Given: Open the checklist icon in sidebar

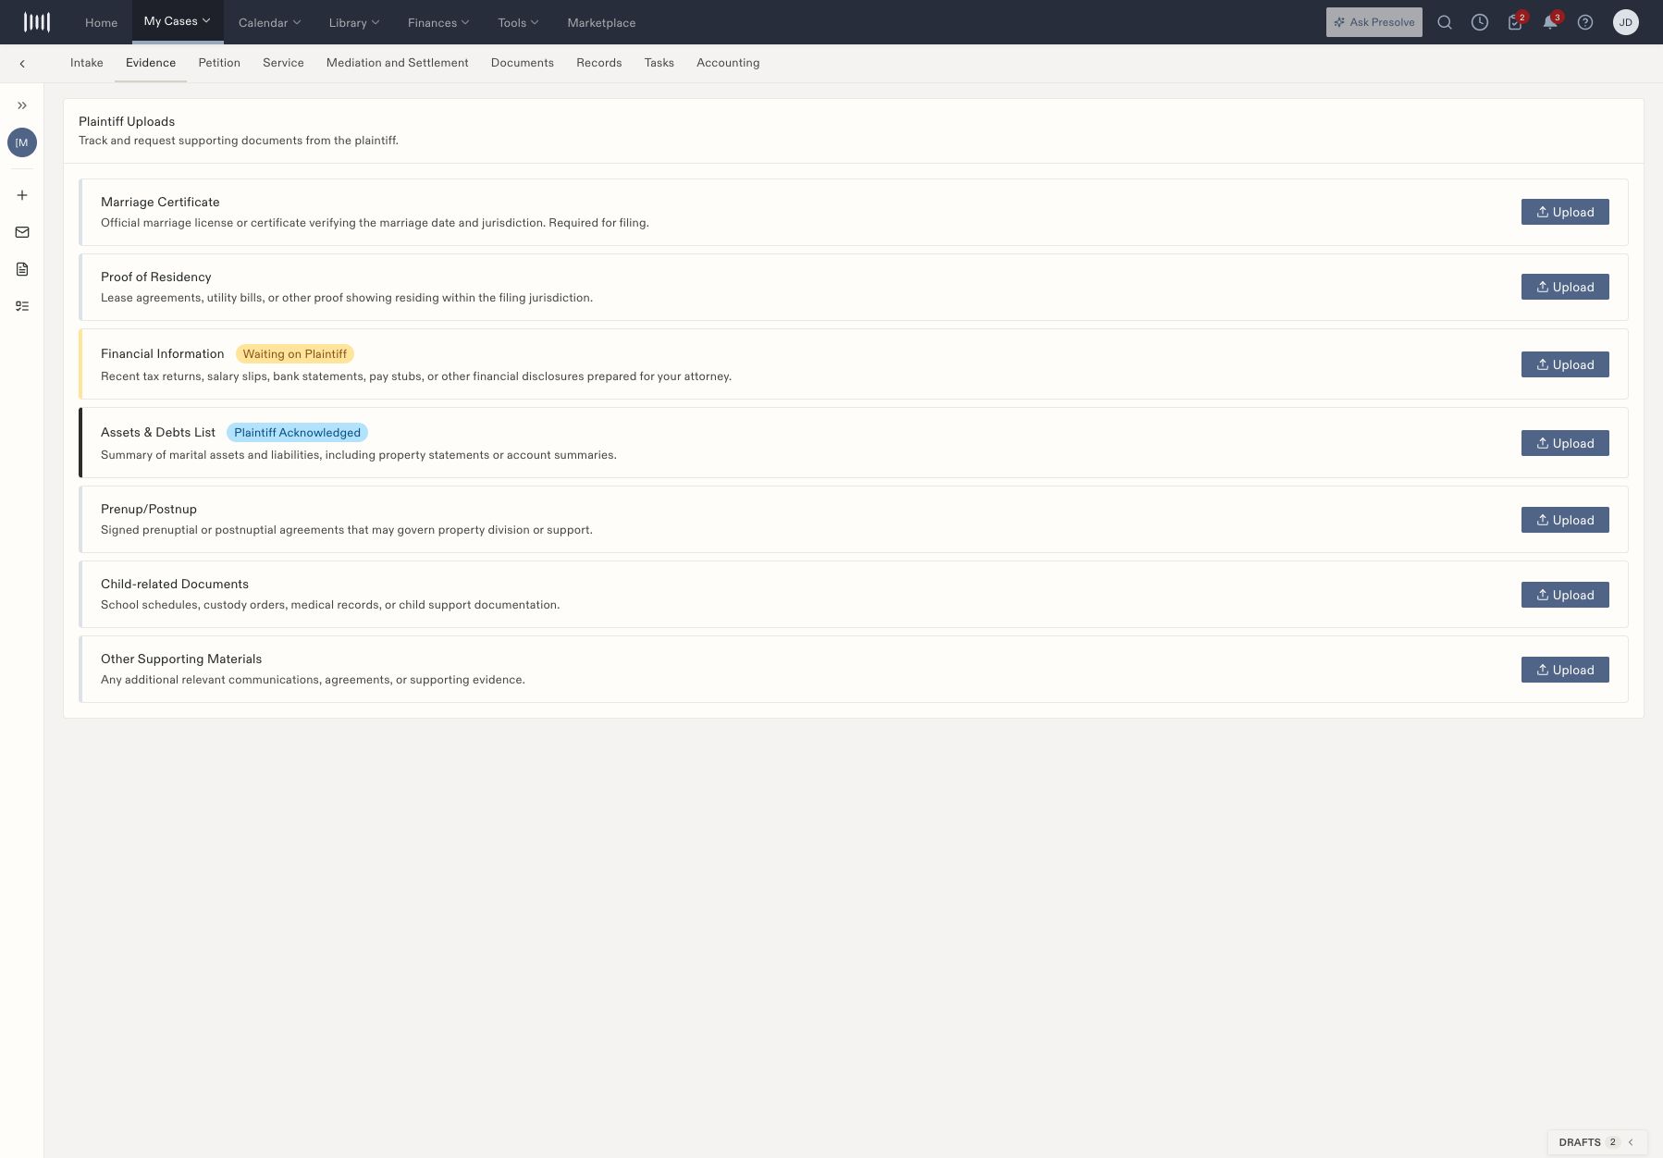Looking at the screenshot, I should pos(22,306).
